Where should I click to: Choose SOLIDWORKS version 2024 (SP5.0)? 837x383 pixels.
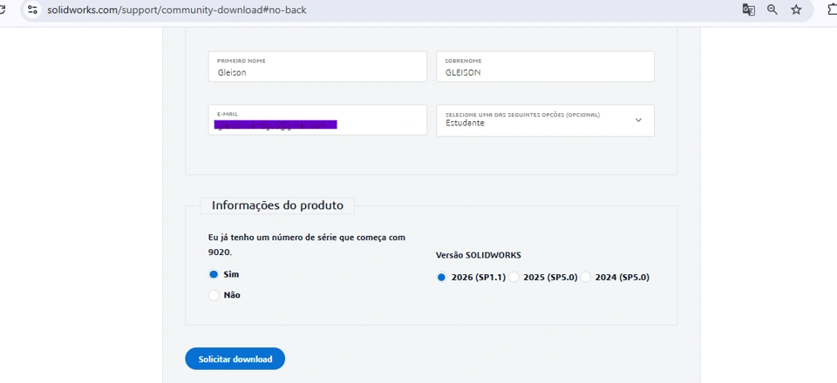586,277
